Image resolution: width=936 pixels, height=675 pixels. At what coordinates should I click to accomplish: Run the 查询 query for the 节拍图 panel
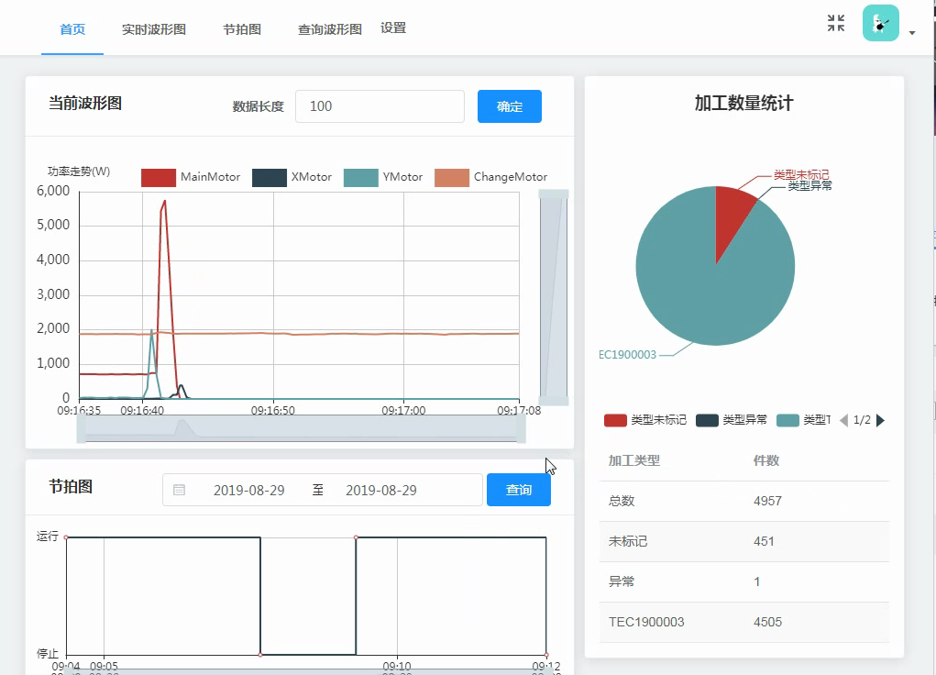(519, 490)
